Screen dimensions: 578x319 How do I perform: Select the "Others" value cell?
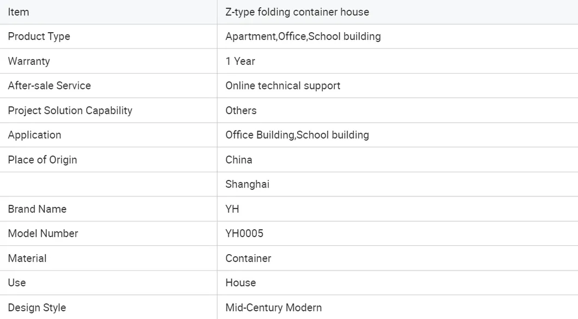click(x=241, y=110)
